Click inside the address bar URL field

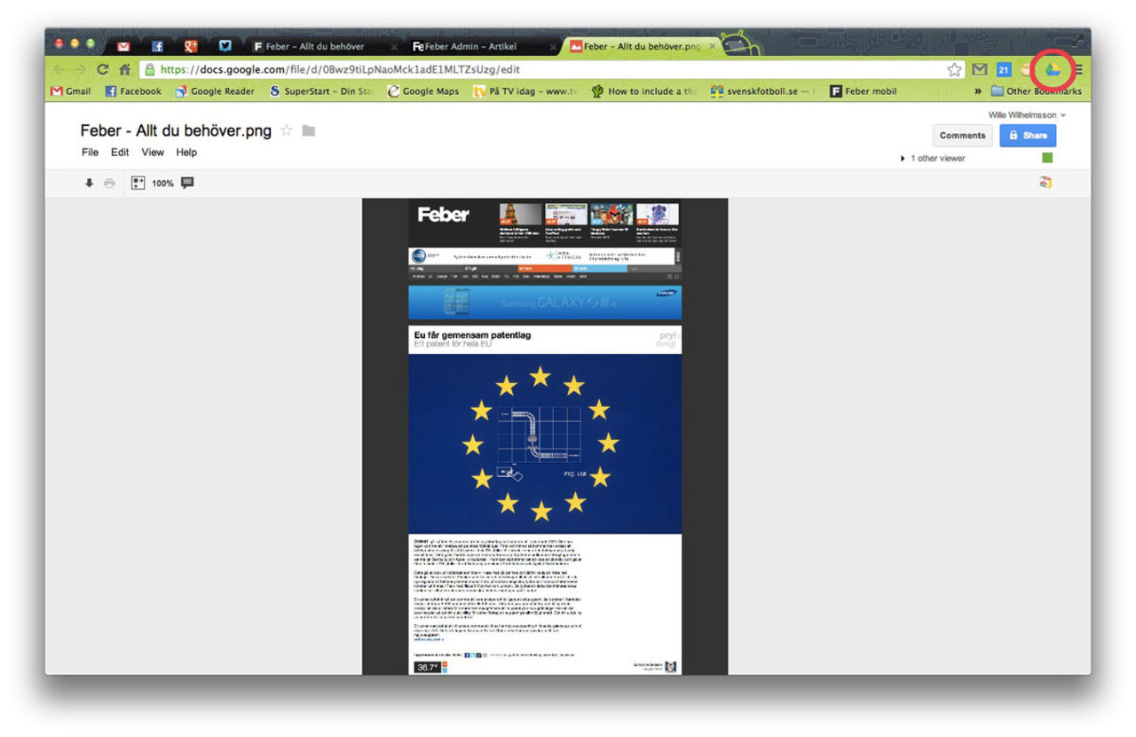[355, 68]
